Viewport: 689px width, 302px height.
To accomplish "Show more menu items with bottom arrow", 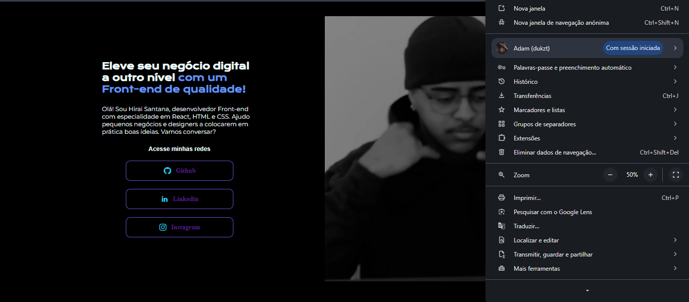I will [587, 290].
